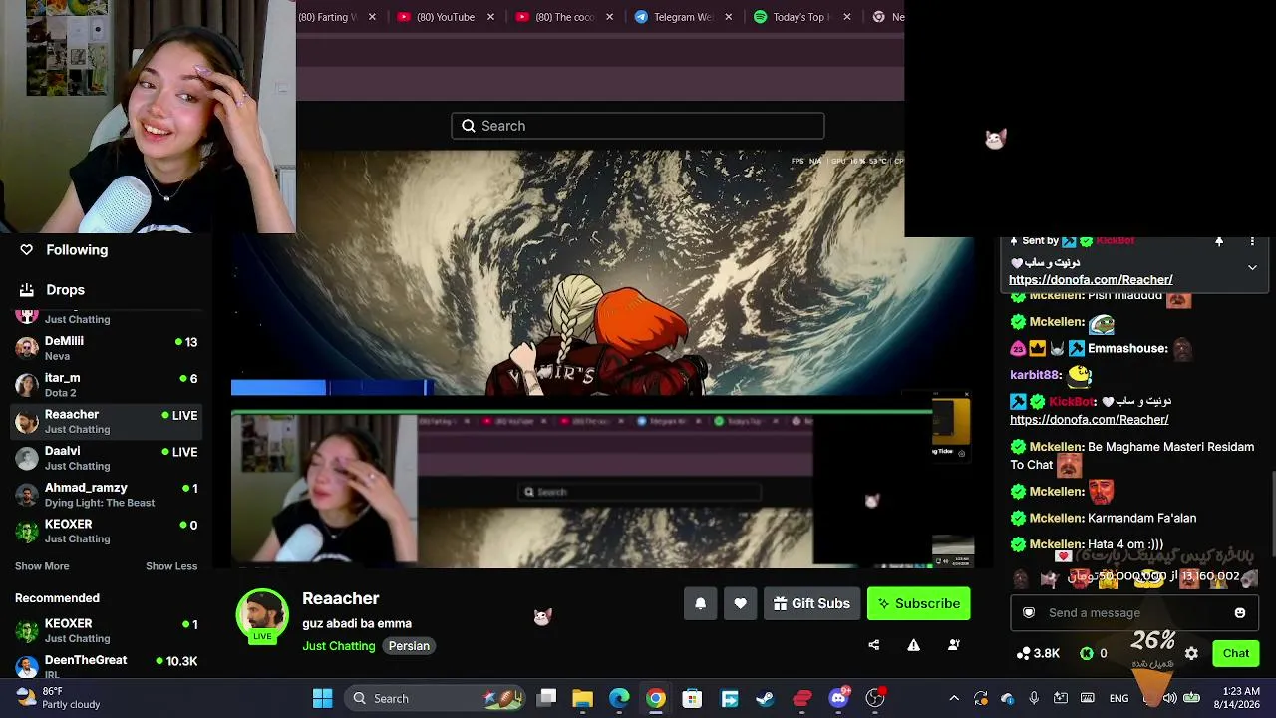Open chat identity shield icon in message box
The image size is (1276, 718).
pyautogui.click(x=1029, y=613)
